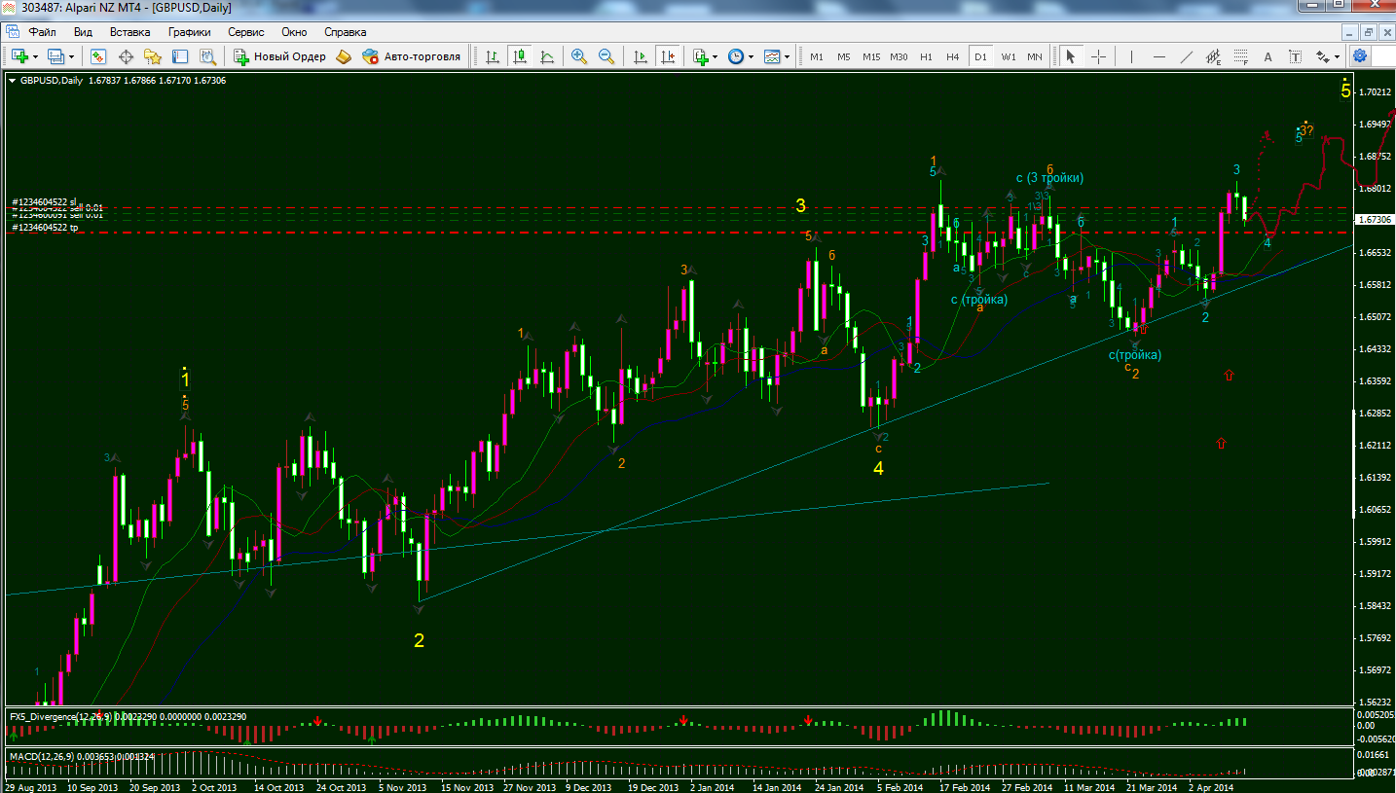
Task: Activate the crosshair cursor tool
Action: point(1098,56)
